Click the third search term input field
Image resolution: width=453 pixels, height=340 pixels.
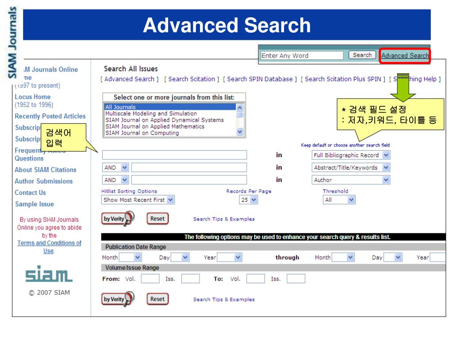click(x=189, y=180)
